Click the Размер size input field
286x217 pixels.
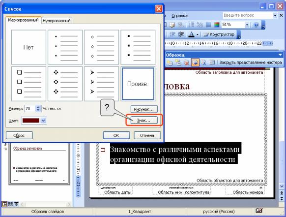tap(30, 108)
